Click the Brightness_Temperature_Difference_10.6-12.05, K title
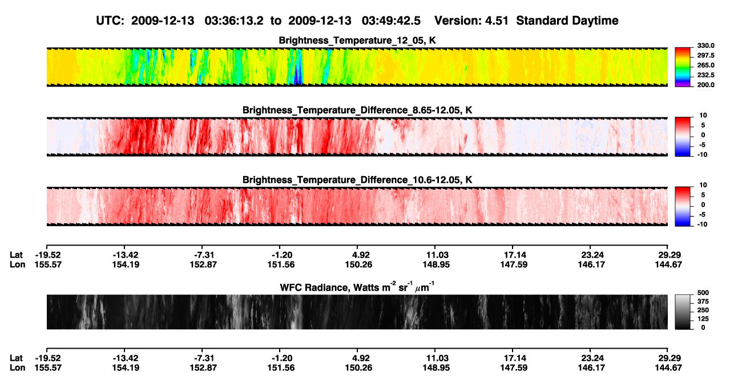This screenshot has width=742, height=380. click(x=357, y=180)
